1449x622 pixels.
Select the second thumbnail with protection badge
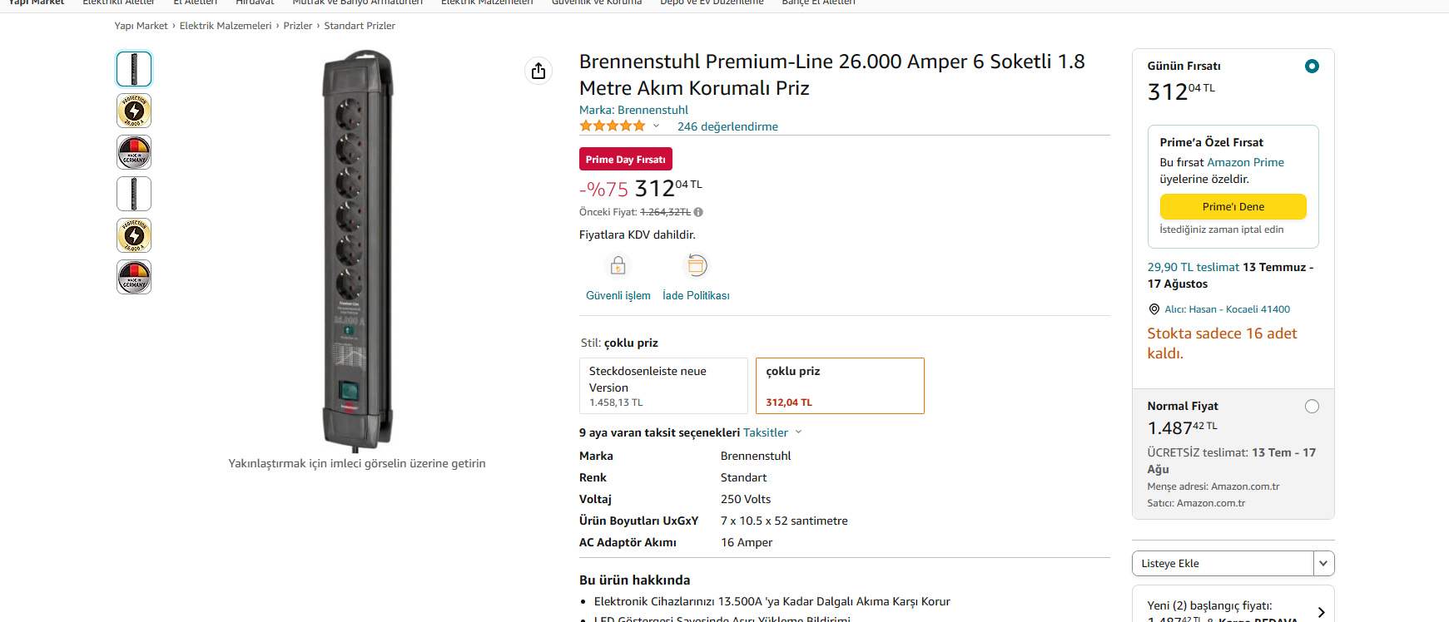pyautogui.click(x=134, y=111)
